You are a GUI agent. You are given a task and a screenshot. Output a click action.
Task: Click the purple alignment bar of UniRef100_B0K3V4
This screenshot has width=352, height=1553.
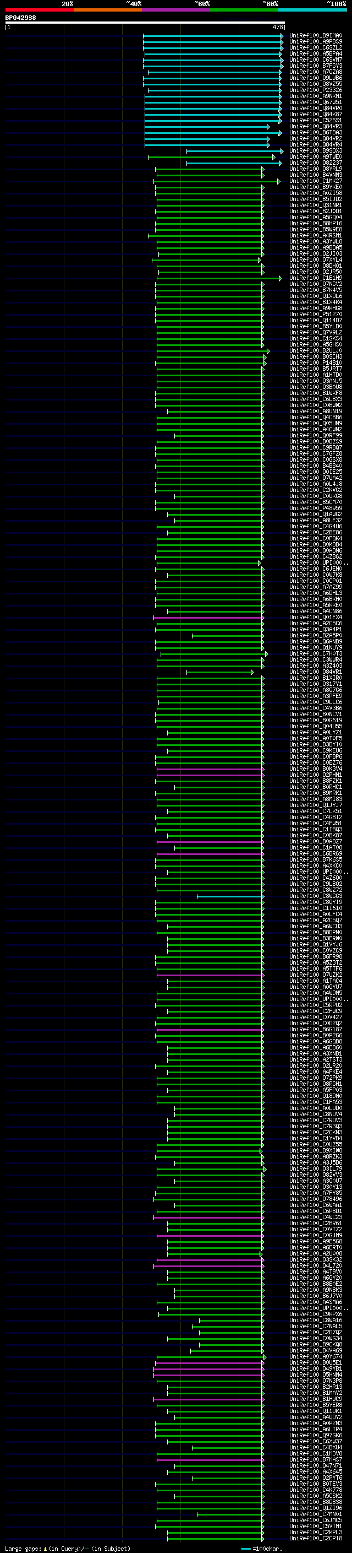click(211, 769)
